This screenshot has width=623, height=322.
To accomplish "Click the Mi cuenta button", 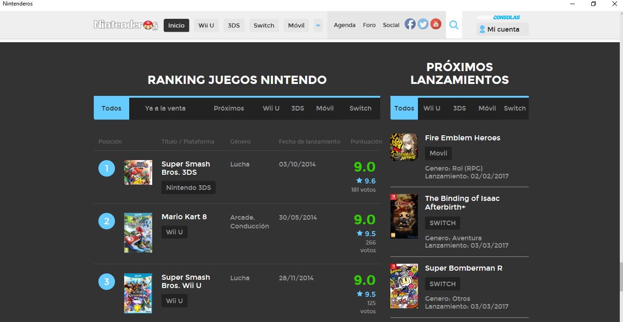I will [502, 29].
